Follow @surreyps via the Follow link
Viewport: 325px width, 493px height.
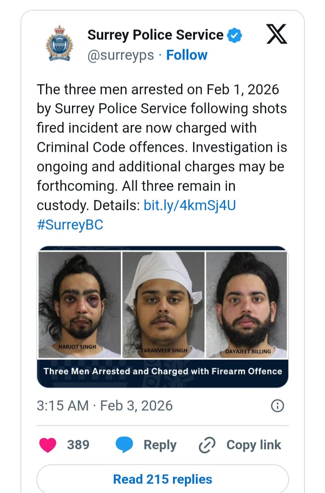[x=187, y=55]
